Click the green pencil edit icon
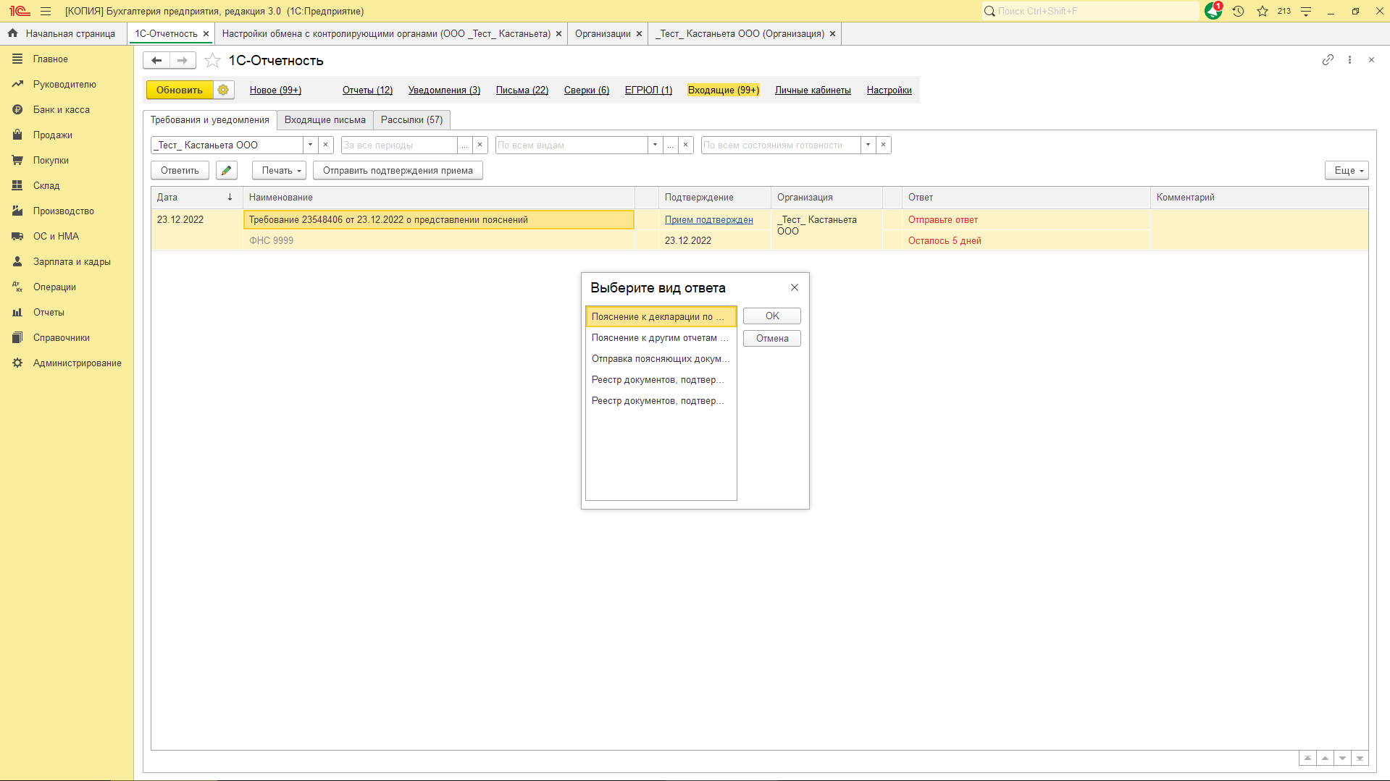 [x=227, y=170]
